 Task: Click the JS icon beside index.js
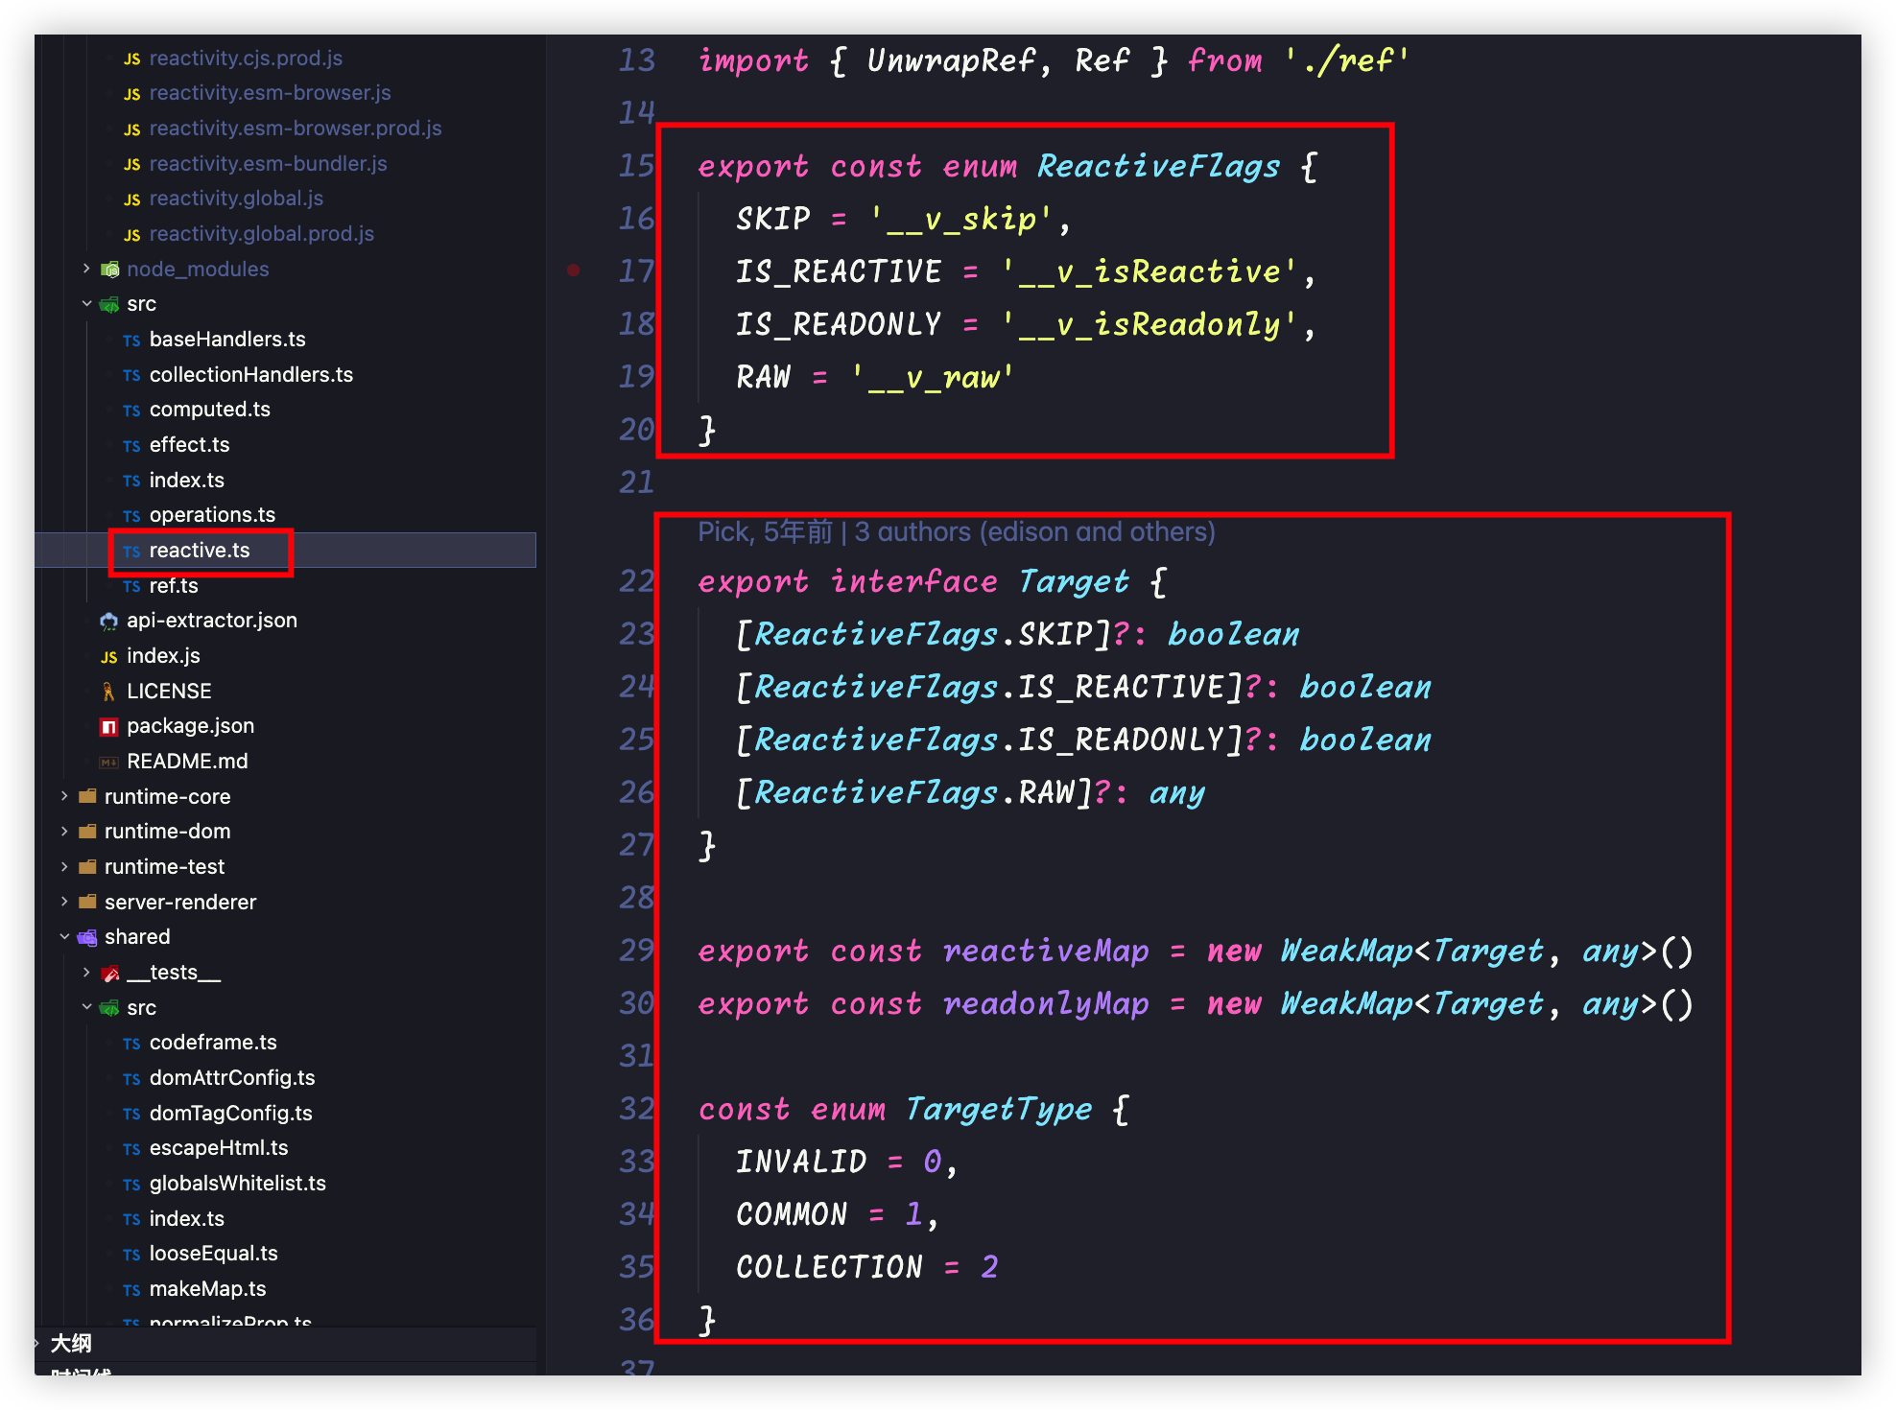[x=108, y=657]
